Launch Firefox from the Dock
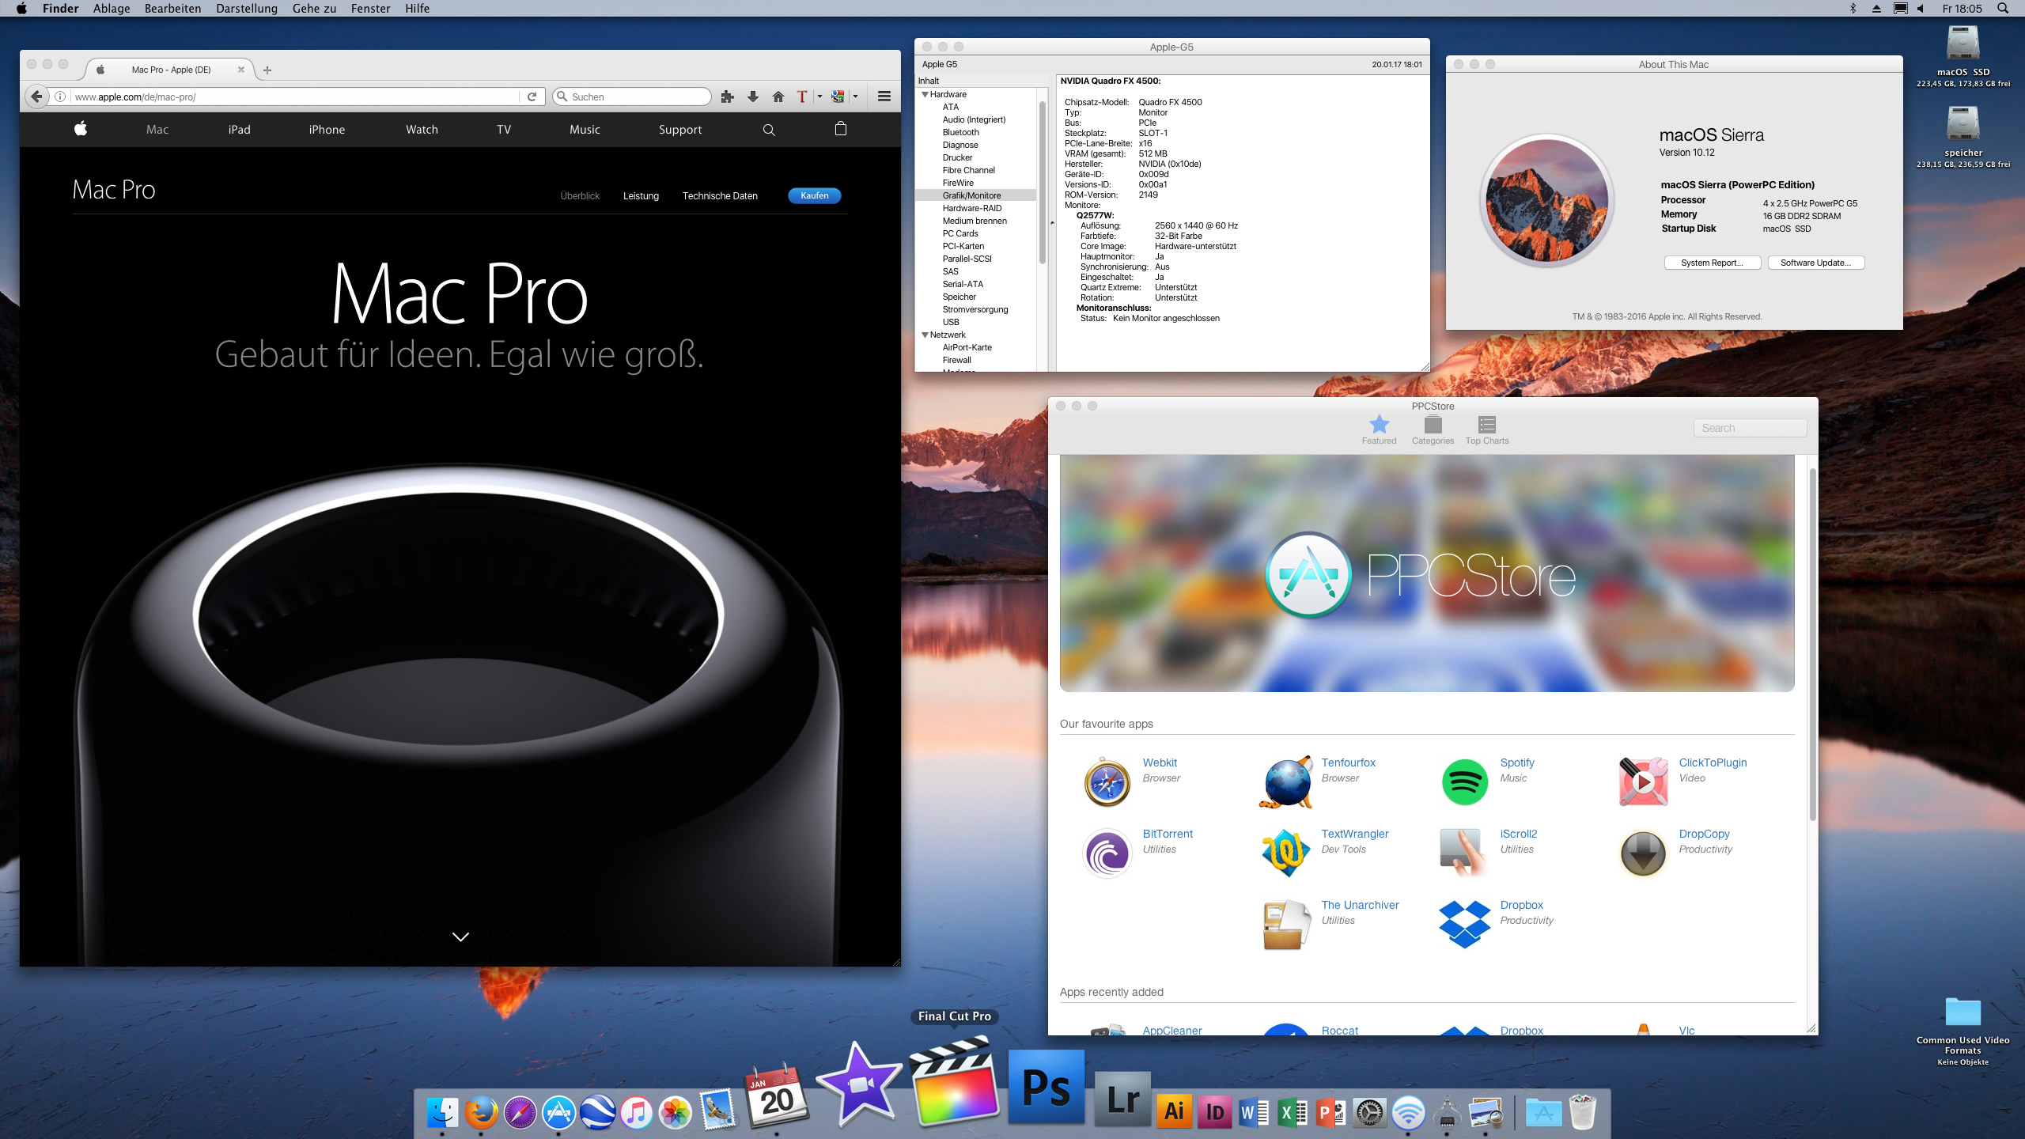The image size is (2025, 1139). point(481,1113)
